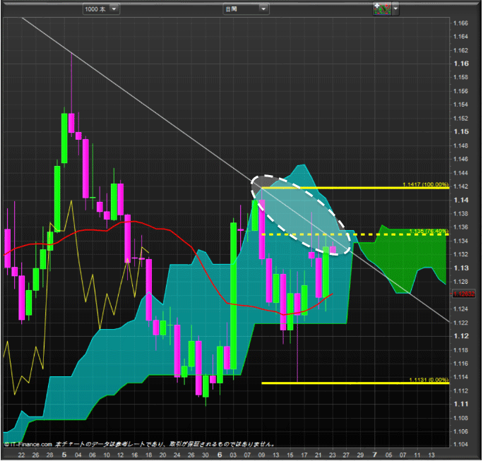483x461 pixels.
Task: Select the 1.15 price axis label
Action: (461, 131)
